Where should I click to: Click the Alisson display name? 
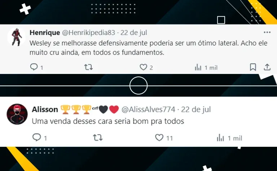tap(45, 110)
